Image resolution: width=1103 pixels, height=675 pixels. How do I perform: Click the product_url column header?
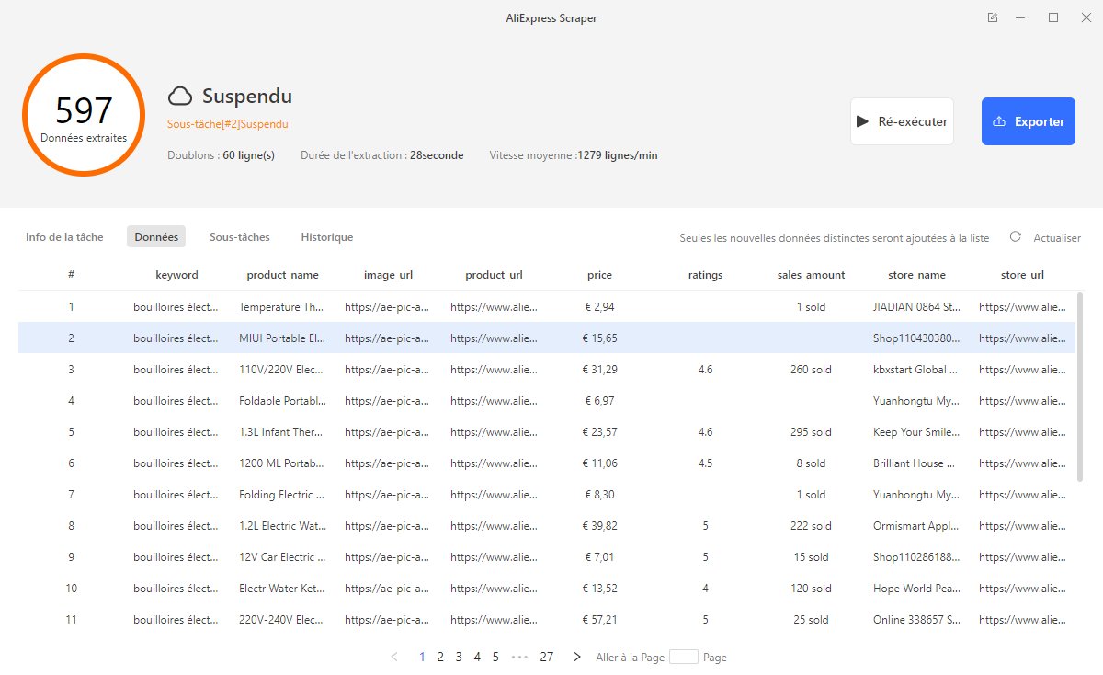494,275
